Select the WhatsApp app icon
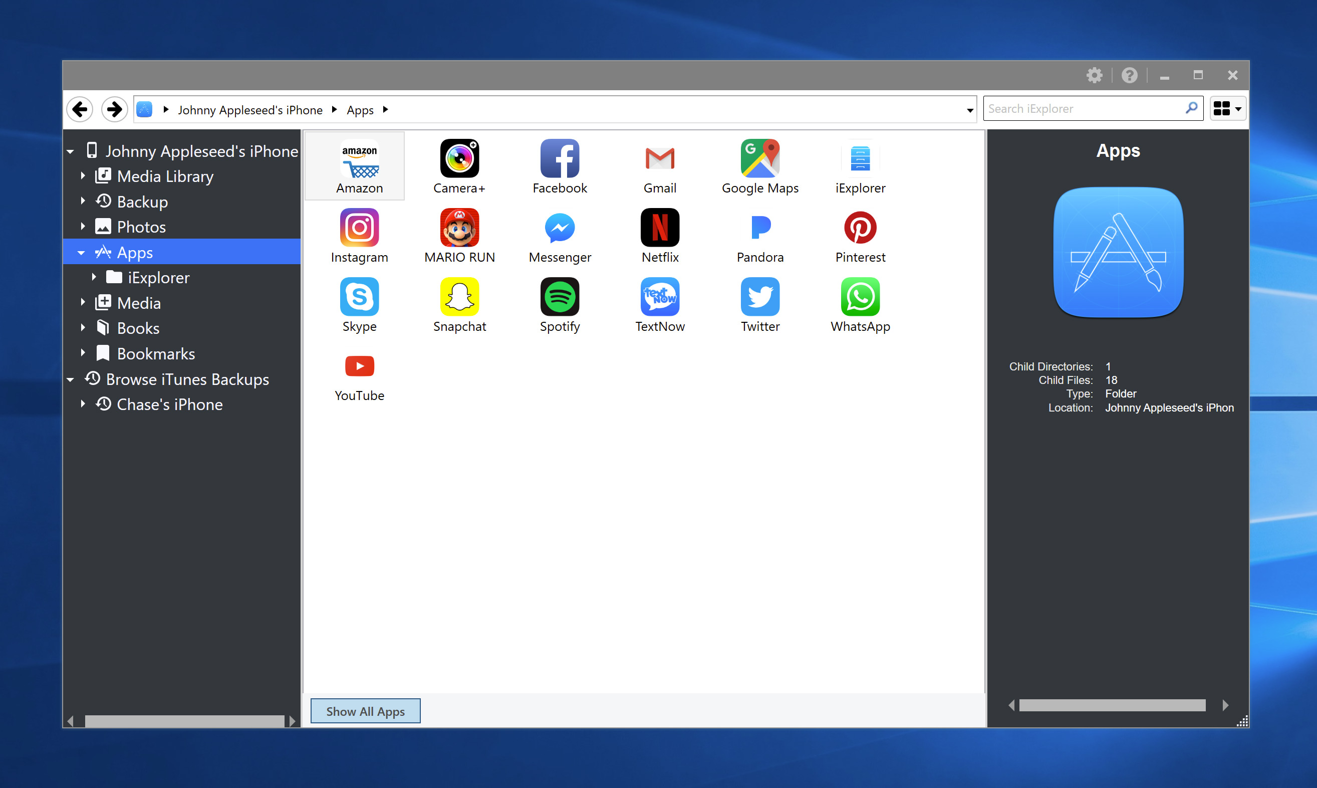Viewport: 1317px width, 788px height. (860, 297)
